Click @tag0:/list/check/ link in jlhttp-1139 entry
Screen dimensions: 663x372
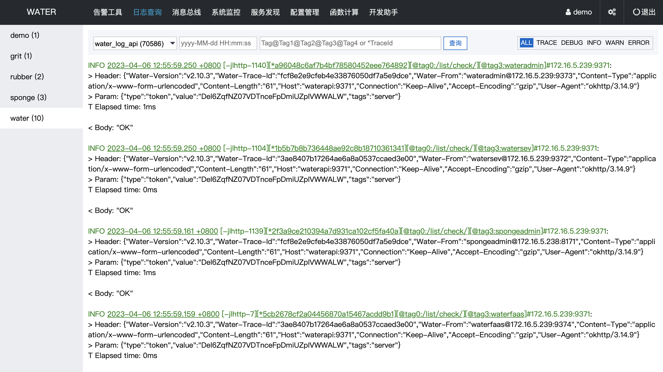pyautogui.click(x=435, y=231)
